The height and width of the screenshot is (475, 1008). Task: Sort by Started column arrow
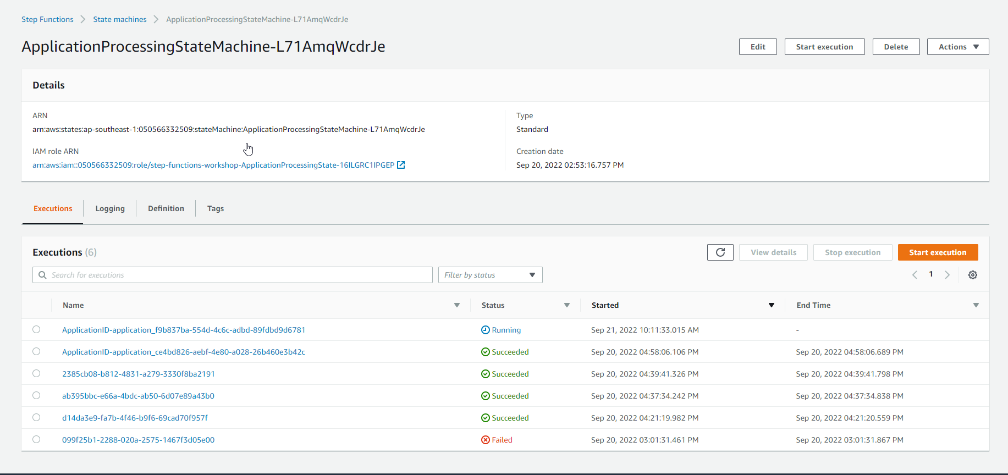(x=772, y=305)
